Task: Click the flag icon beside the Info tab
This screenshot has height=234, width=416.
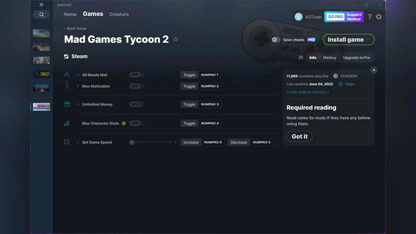Action: click(301, 58)
